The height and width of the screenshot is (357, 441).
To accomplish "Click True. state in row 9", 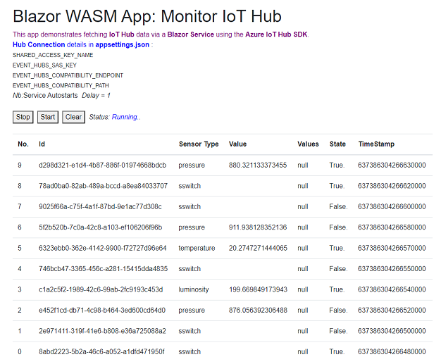I will point(337,165).
